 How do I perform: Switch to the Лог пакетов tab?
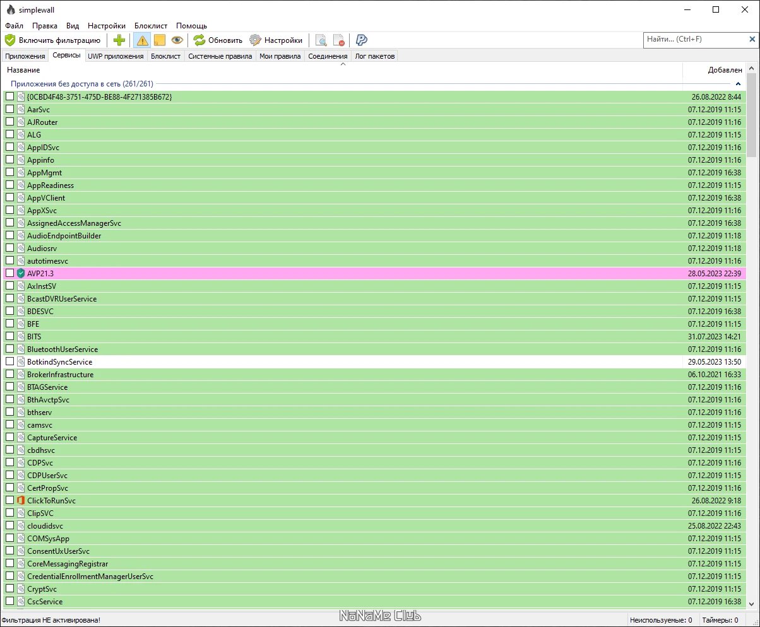point(374,56)
